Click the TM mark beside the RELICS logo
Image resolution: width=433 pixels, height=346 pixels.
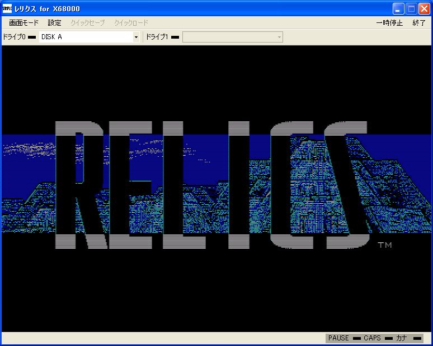(x=385, y=245)
